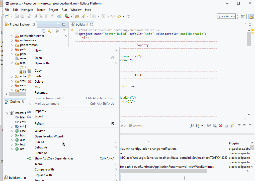Click the Quick Access search field

pos(226,16)
